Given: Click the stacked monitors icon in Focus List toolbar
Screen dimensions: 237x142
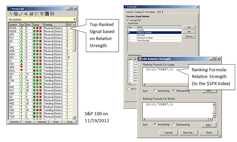Looking at the screenshot, I should pos(16,14).
